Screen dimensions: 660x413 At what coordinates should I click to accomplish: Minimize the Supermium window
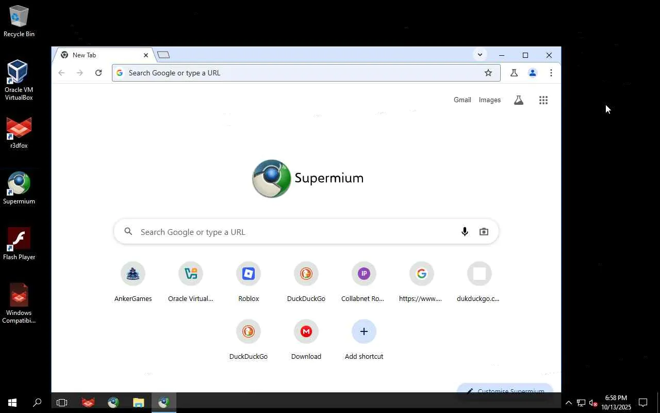click(x=502, y=55)
